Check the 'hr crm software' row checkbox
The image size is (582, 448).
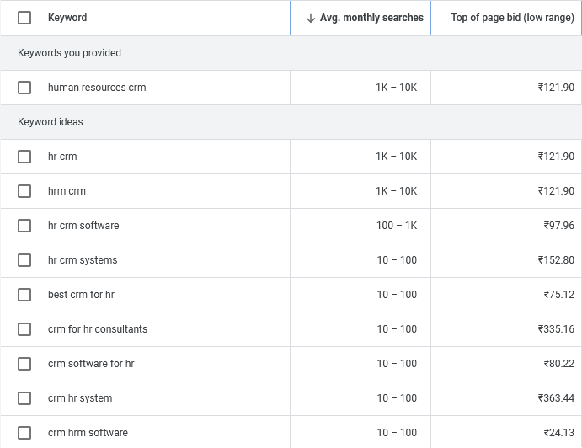pos(24,226)
